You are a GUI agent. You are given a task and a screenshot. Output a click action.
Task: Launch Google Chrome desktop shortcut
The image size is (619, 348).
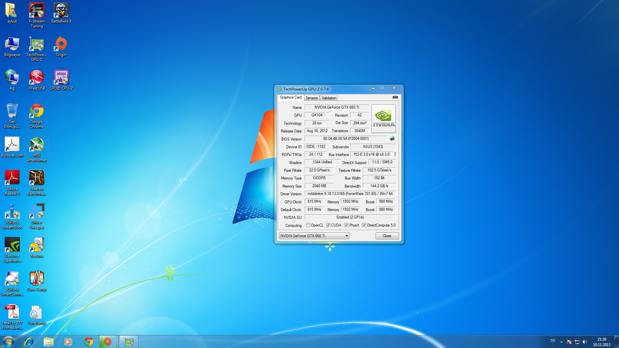(37, 116)
